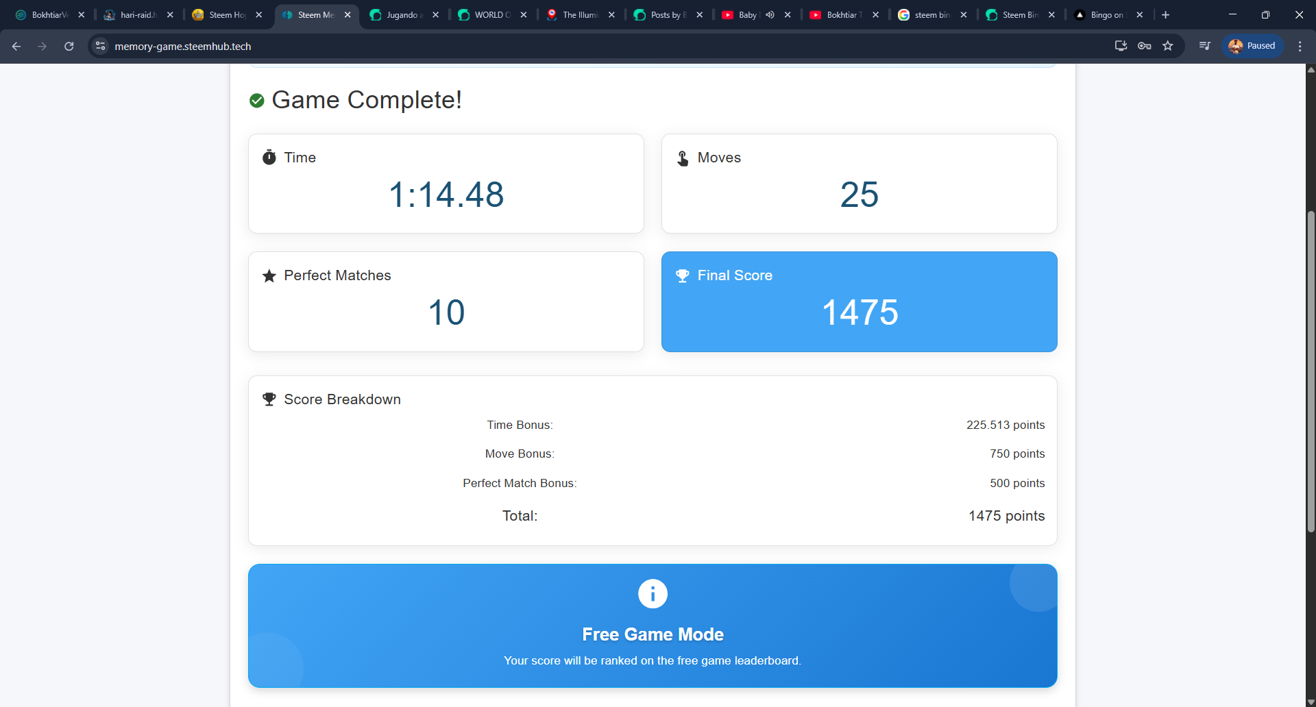The image size is (1316, 707).
Task: Click the install app icon in address bar
Action: (x=1121, y=46)
